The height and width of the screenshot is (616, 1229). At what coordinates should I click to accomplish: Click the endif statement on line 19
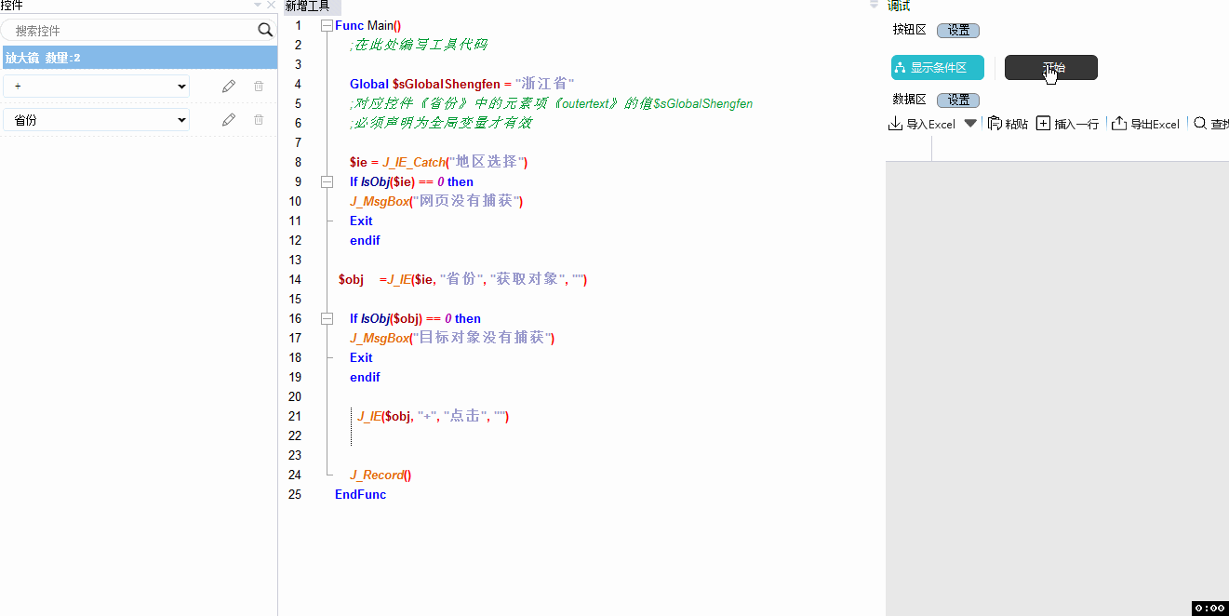365,377
